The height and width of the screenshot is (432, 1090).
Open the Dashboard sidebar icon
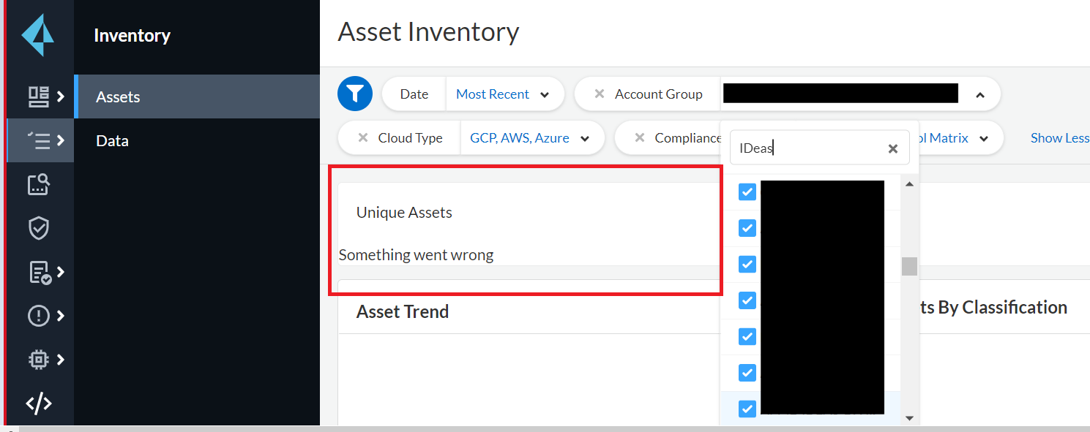(x=38, y=96)
